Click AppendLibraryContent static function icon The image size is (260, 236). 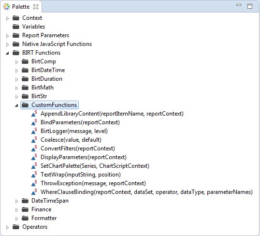coord(34,114)
